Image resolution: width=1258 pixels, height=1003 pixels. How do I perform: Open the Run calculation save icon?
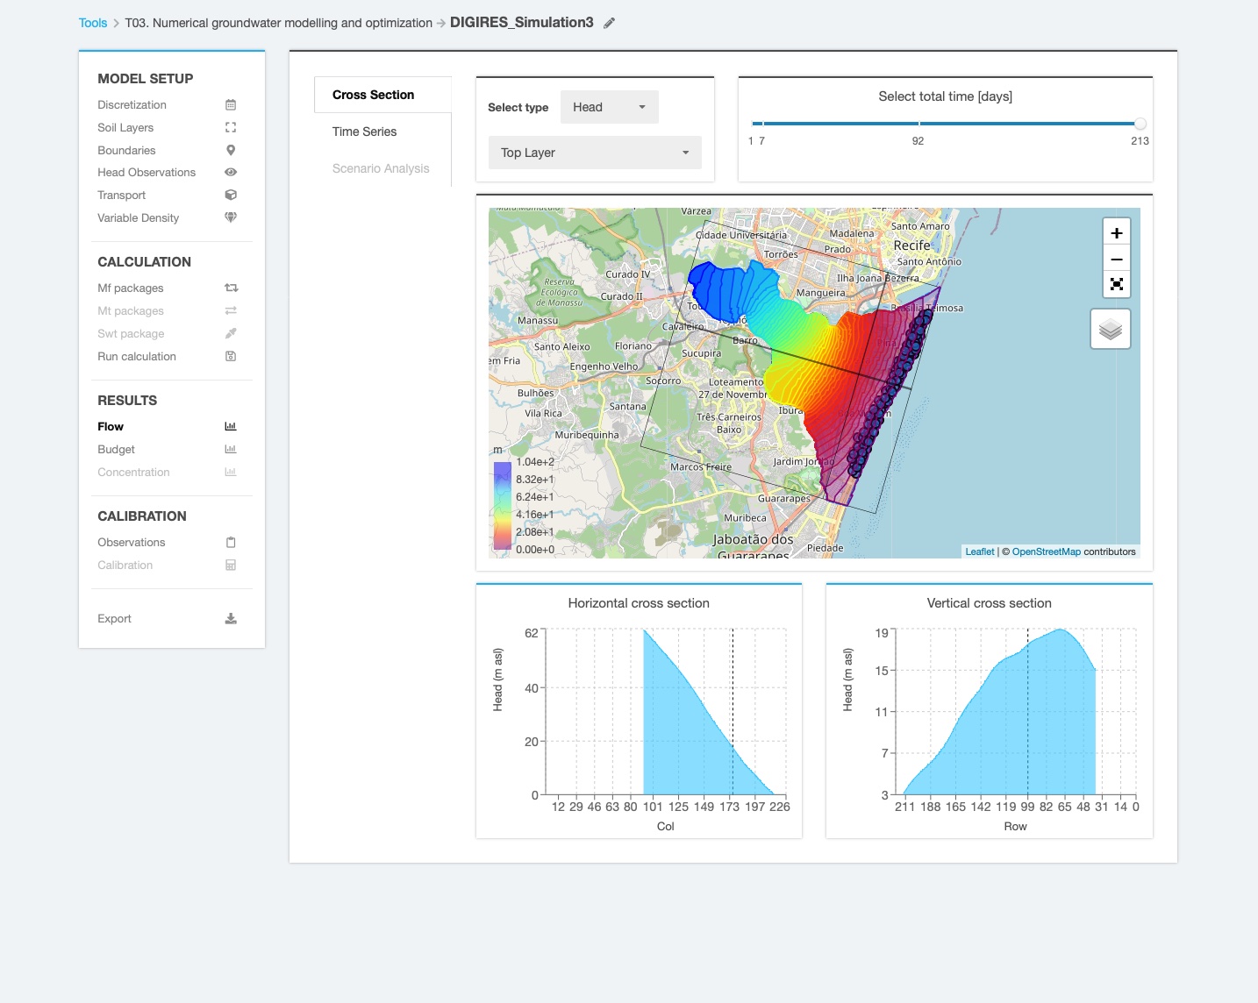230,356
